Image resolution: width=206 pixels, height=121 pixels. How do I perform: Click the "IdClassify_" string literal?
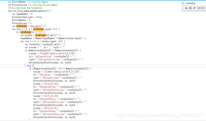pos(45,75)
